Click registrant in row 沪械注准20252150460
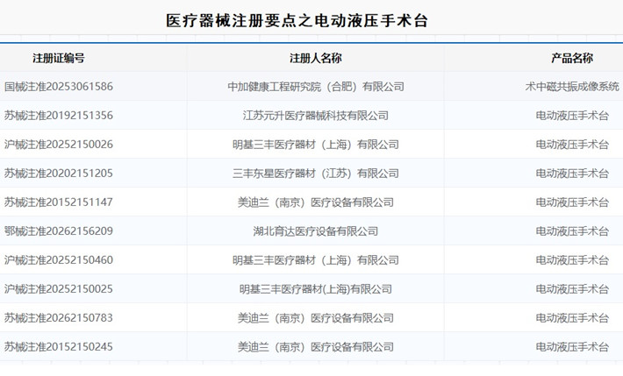The width and height of the screenshot is (623, 376). click(x=316, y=260)
